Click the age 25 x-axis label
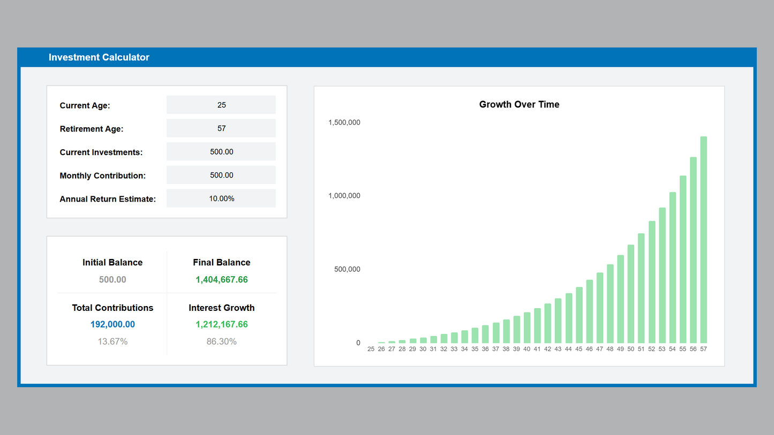 [371, 349]
